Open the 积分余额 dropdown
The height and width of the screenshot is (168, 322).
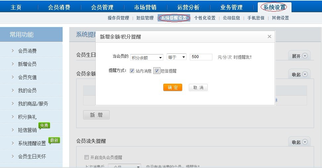[x=147, y=57]
